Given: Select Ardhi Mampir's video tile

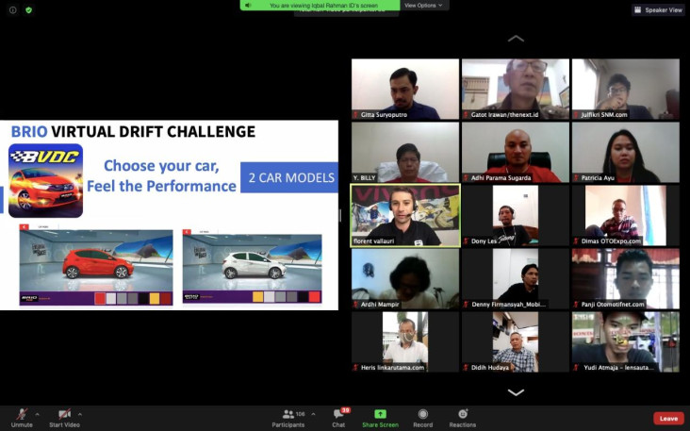Looking at the screenshot, I should click(405, 278).
